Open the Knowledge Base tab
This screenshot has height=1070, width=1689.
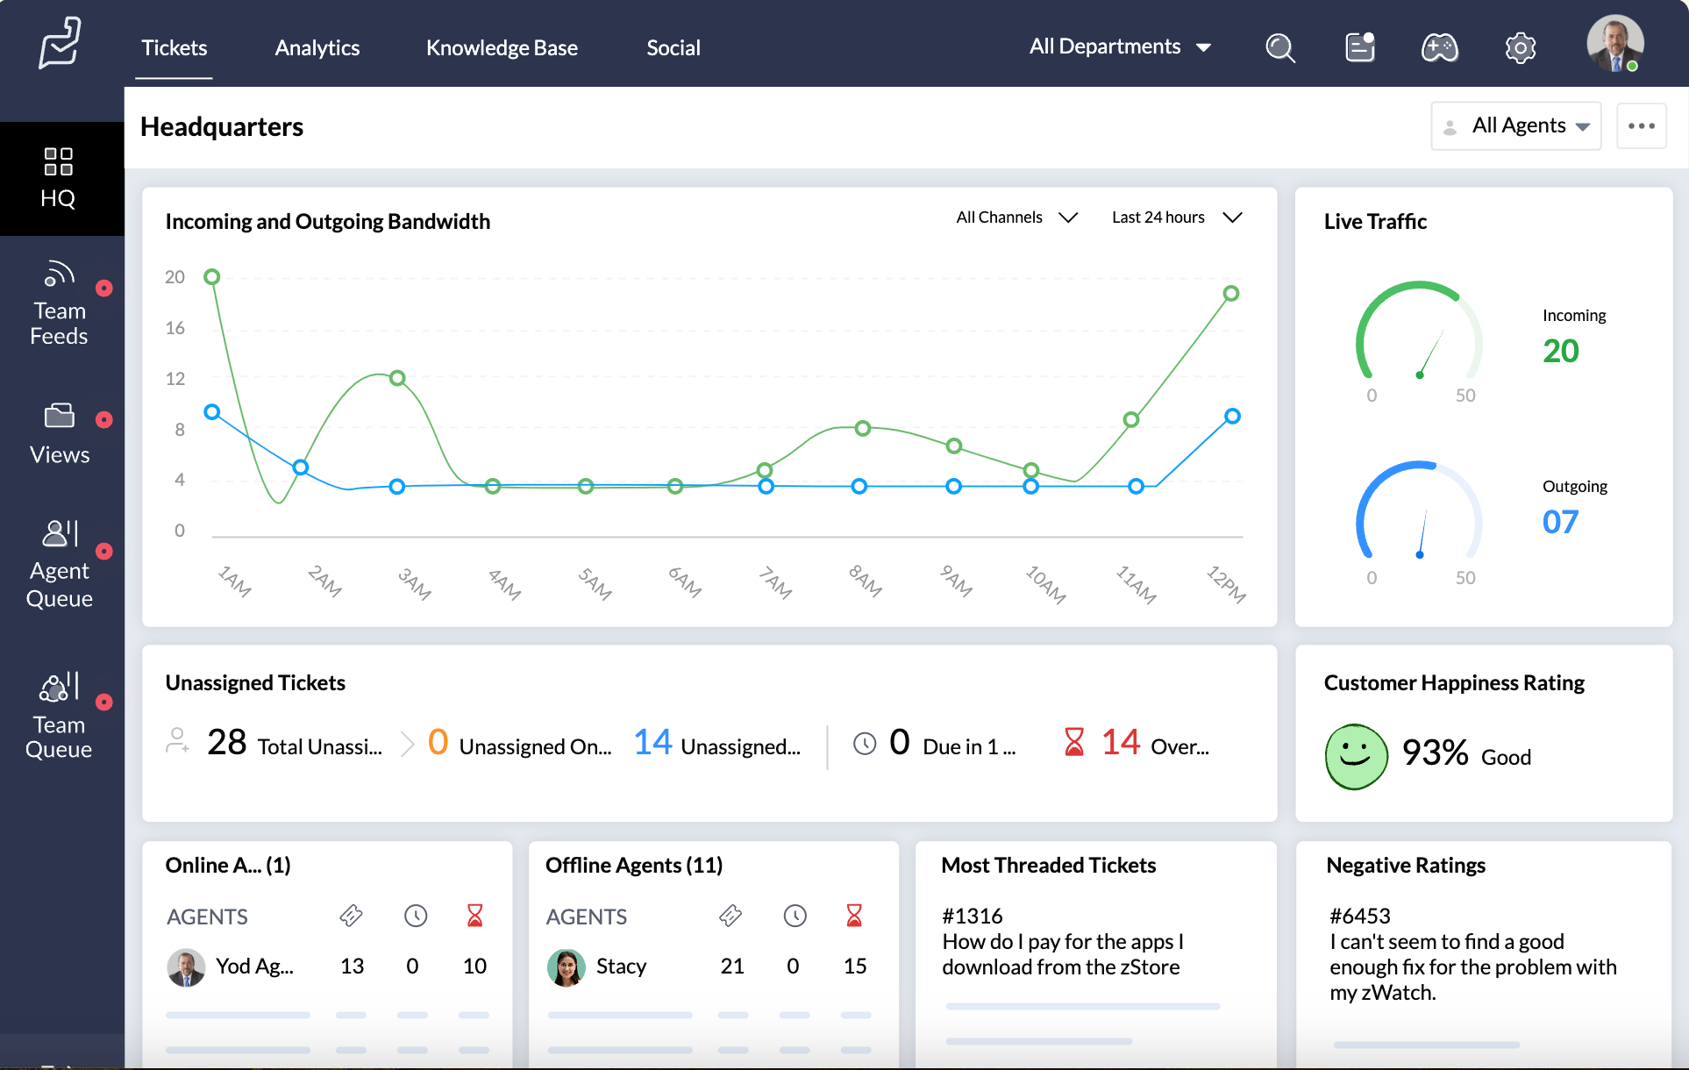tap(502, 47)
